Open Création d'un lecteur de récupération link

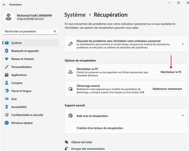100,128
